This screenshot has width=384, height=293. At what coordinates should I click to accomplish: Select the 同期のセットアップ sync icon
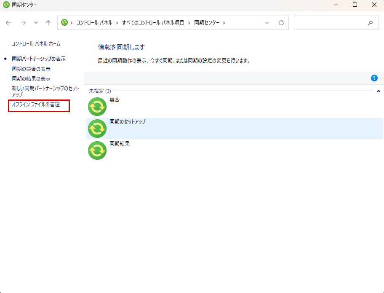click(x=97, y=129)
